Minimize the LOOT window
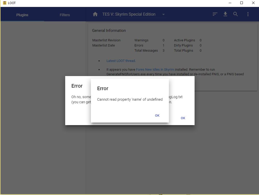 (x=230, y=3)
